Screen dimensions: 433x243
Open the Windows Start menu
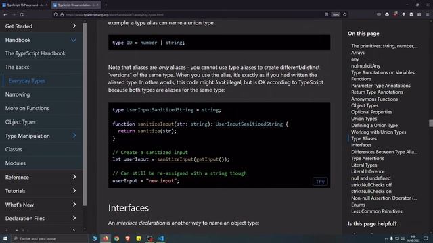(x=5, y=238)
